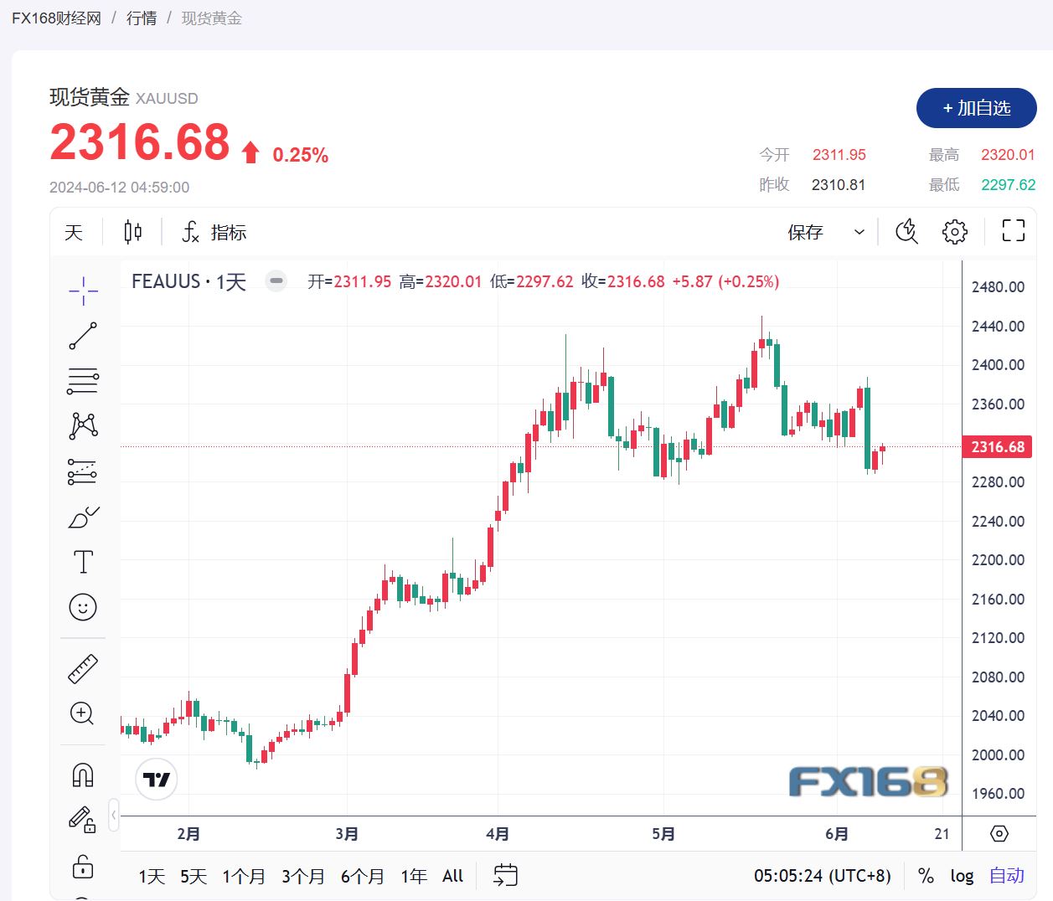1053x901 pixels.
Task: Open the candlestick chart style selector
Action: click(132, 231)
